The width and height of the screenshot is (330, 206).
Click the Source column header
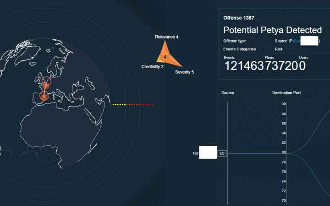click(227, 92)
